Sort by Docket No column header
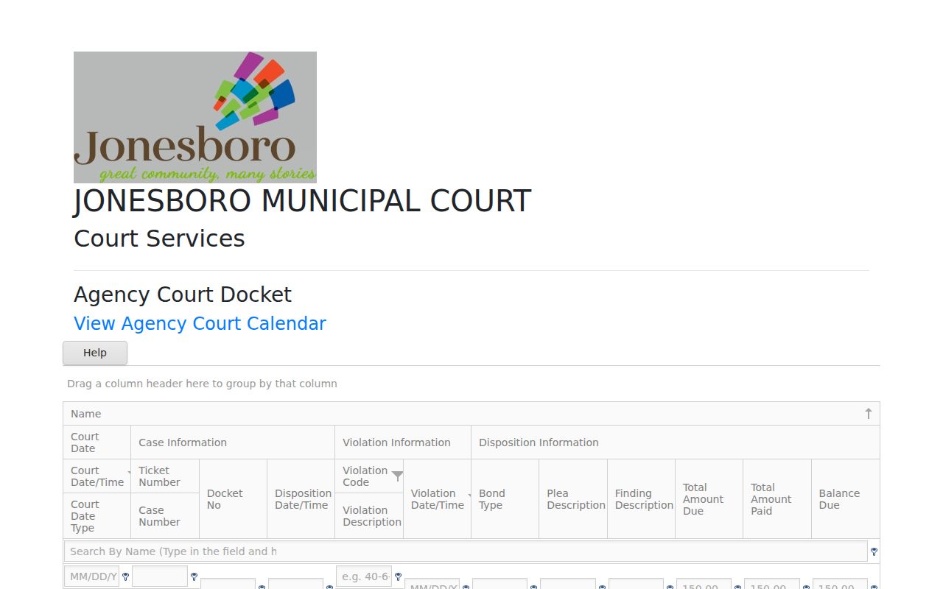Image resolution: width=943 pixels, height=589 pixels. 233,499
